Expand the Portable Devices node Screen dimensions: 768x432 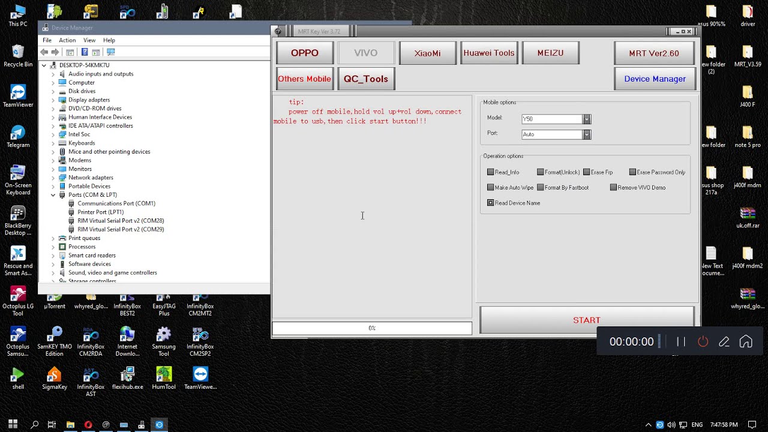click(x=53, y=186)
